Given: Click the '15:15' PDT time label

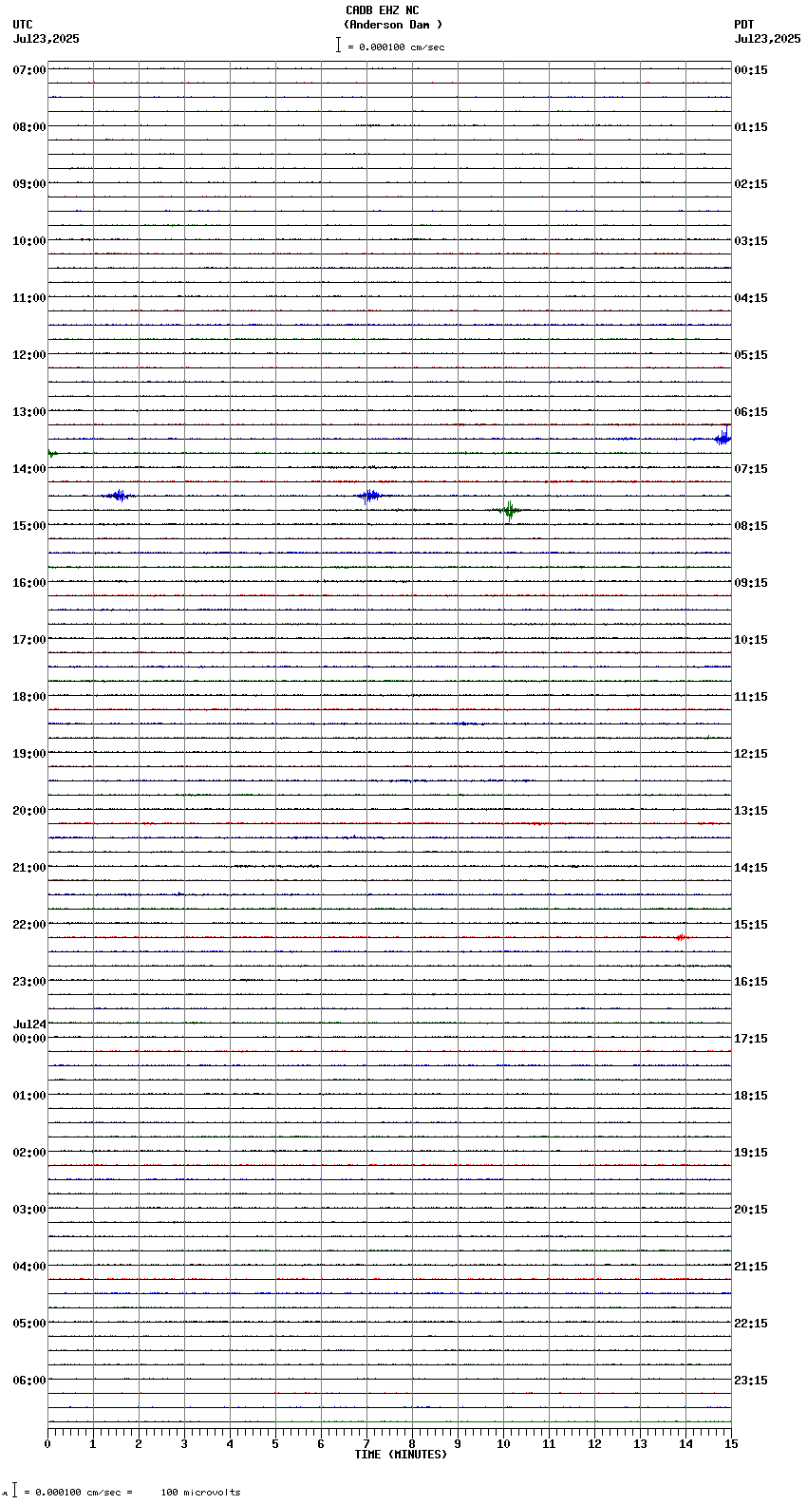Looking at the screenshot, I should [751, 925].
